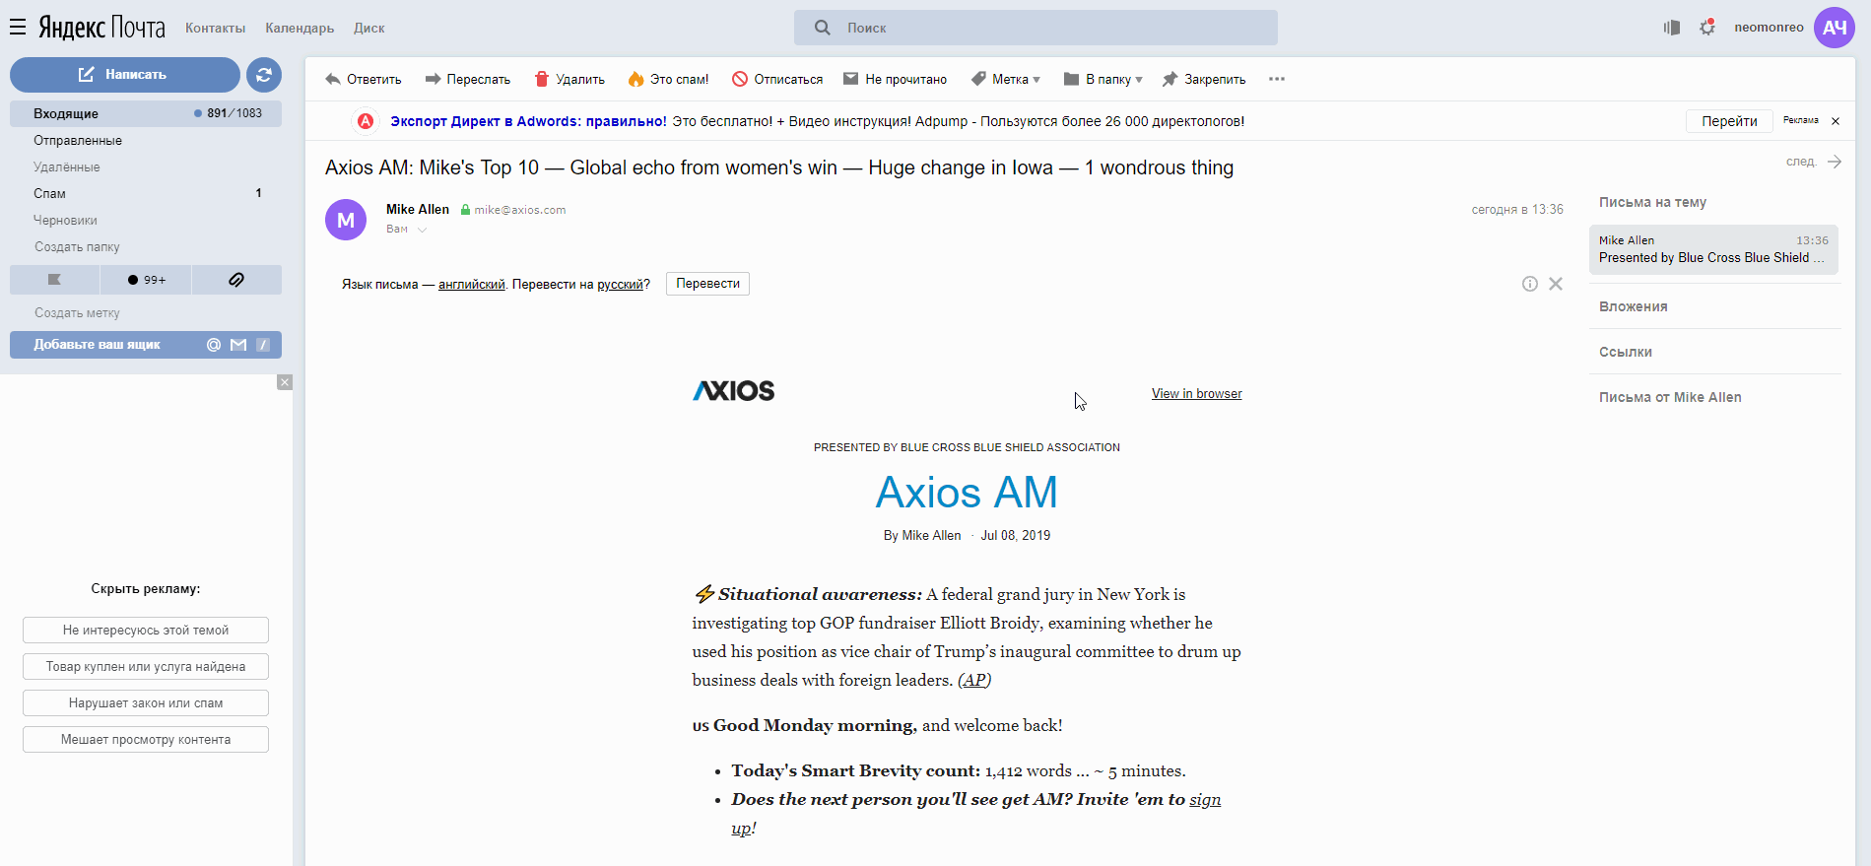The height and width of the screenshot is (866, 1871).
Task: Reply using Ответить
Action: 364,79
